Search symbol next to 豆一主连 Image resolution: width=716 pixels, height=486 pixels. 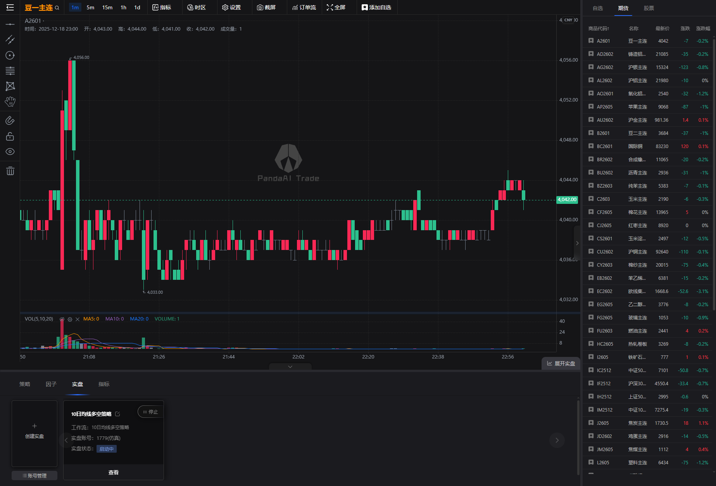pos(57,8)
